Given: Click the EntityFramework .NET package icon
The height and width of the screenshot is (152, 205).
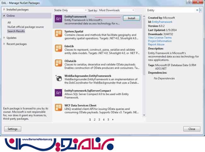Looking at the screenshot, I should [58, 19].
